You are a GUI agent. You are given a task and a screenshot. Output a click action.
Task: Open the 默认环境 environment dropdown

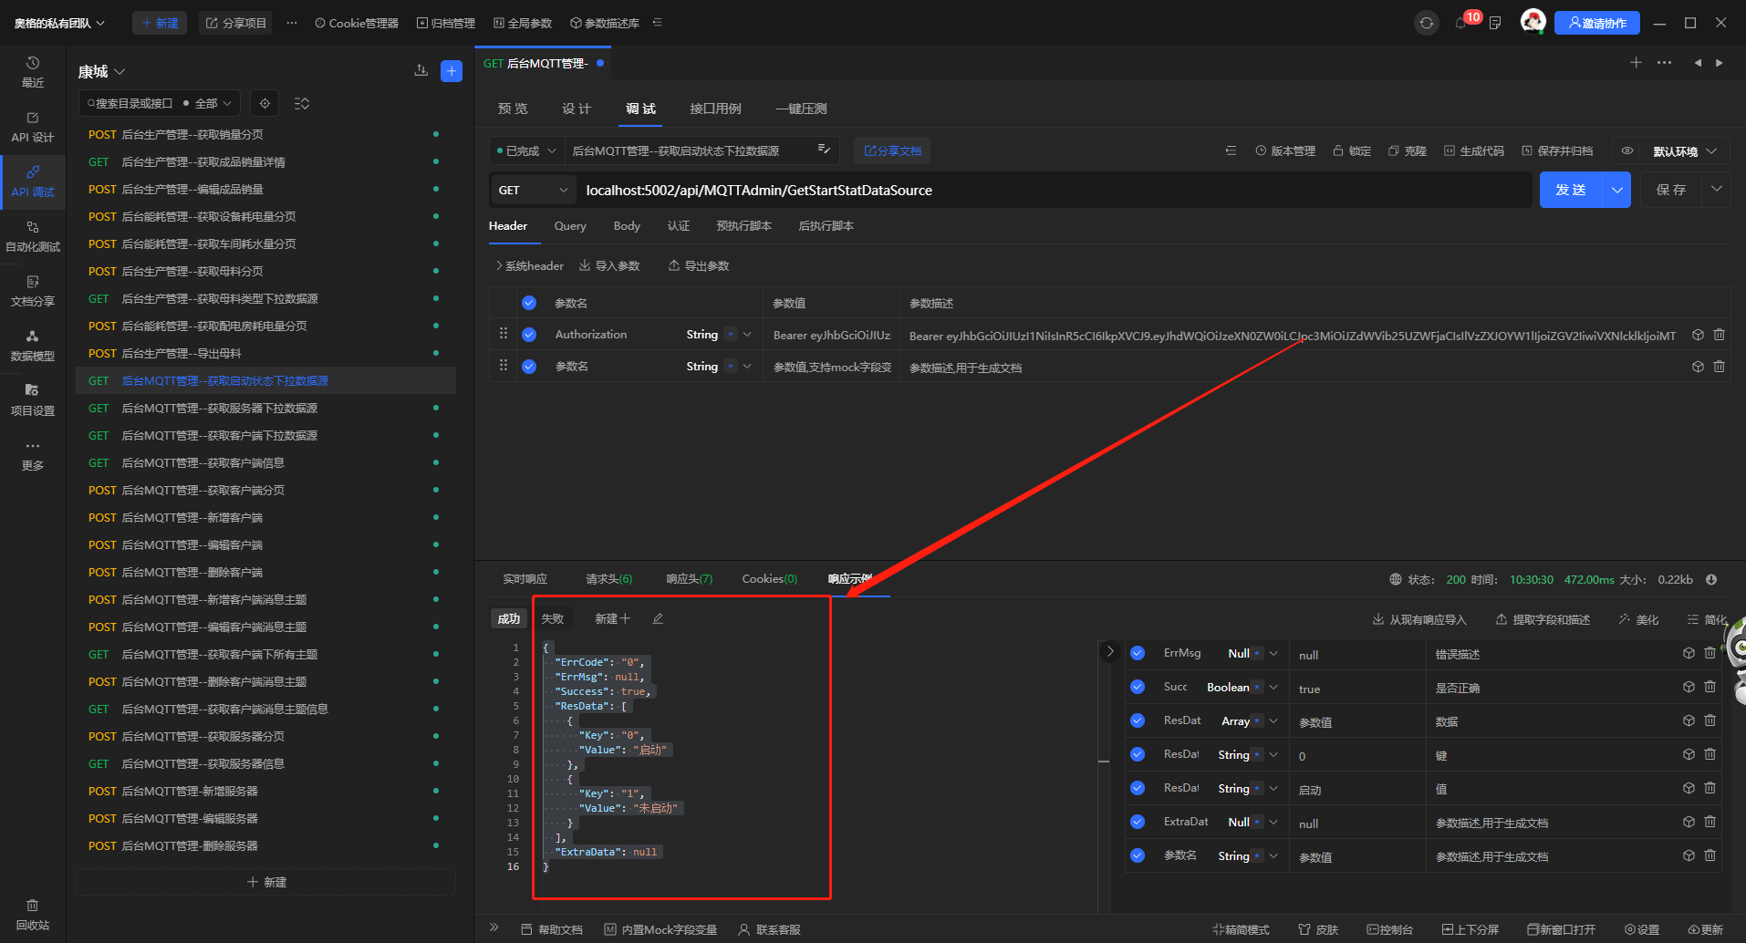click(x=1684, y=151)
